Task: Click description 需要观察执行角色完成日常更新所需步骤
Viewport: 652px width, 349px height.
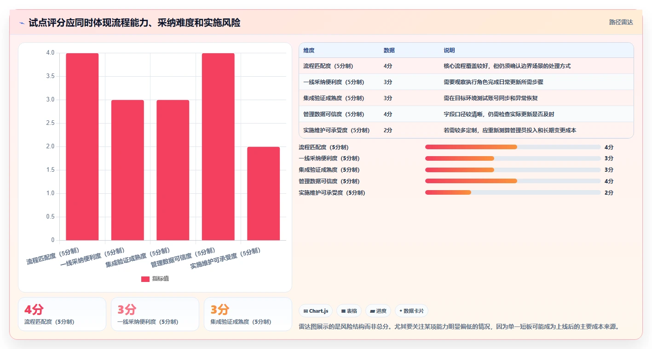Action: (x=493, y=82)
